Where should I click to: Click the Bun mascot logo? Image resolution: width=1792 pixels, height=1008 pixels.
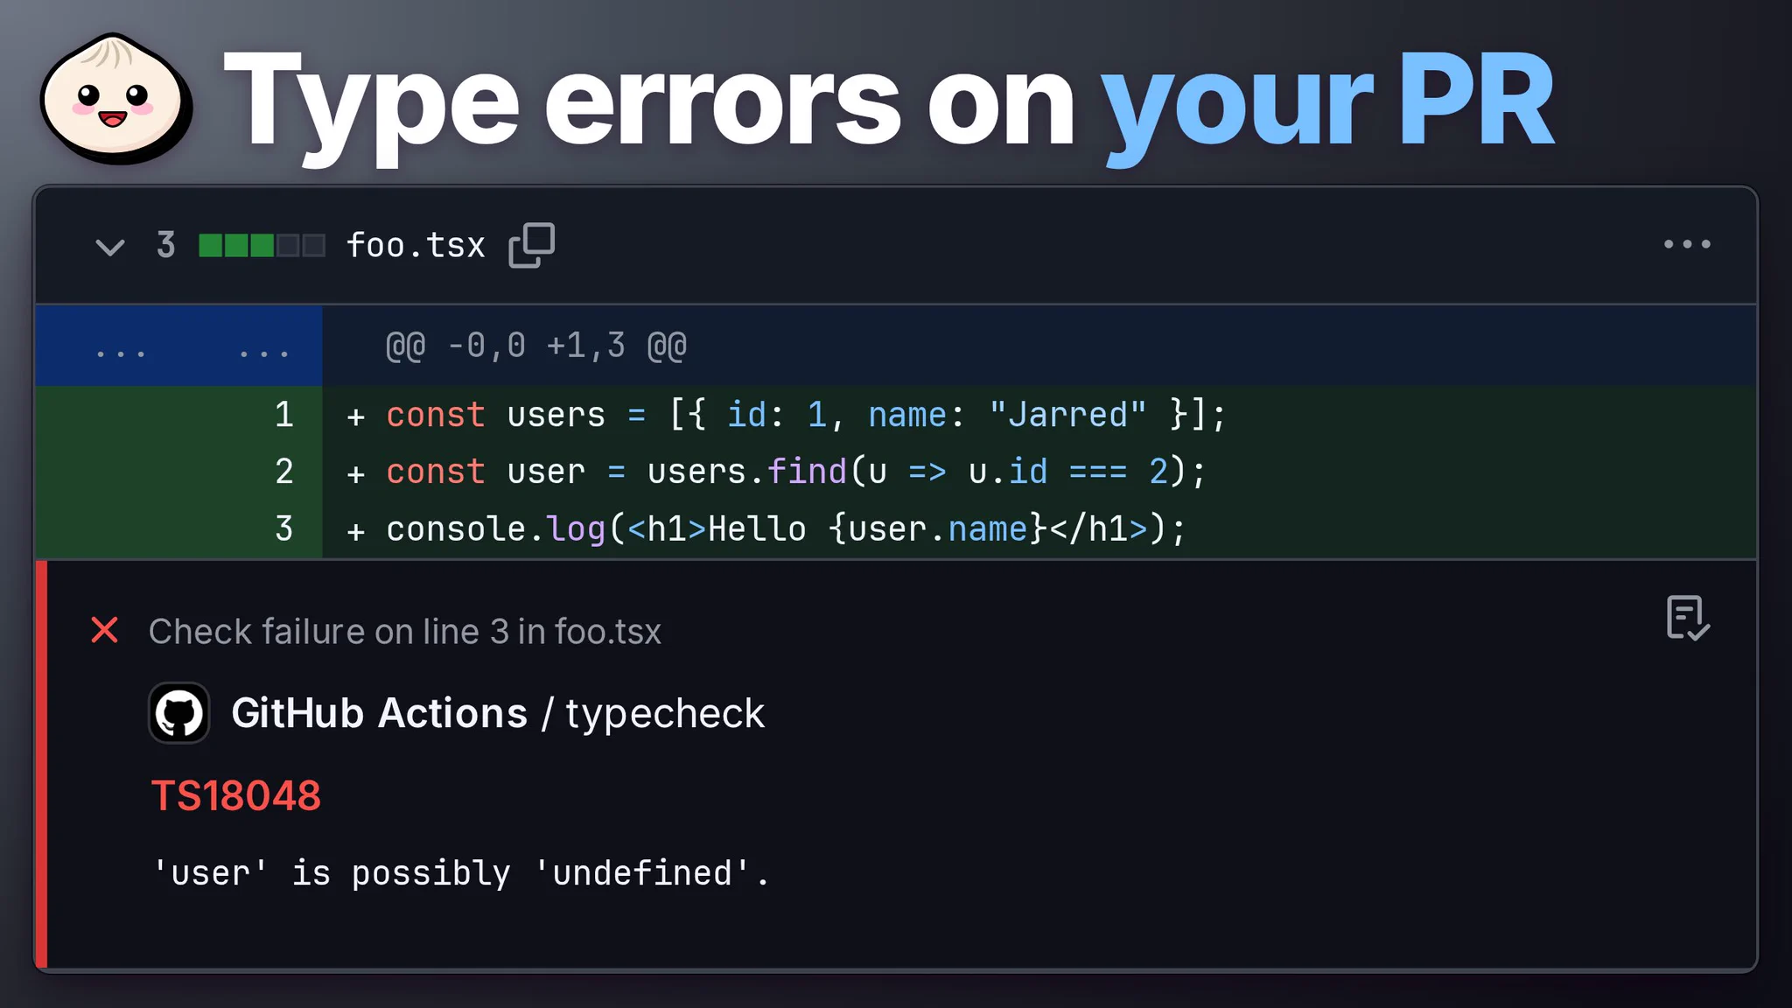coord(116,98)
